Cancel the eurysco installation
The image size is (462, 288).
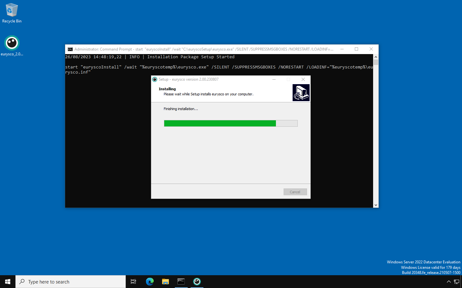tap(295, 192)
